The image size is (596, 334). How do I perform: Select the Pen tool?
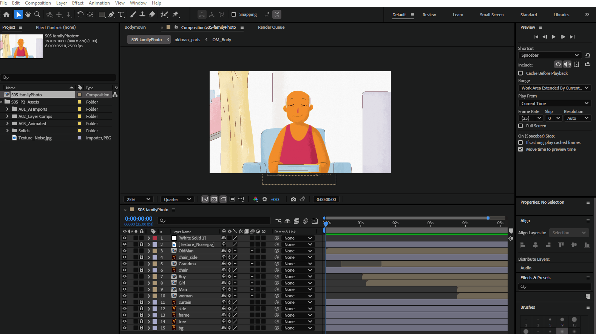[x=111, y=14]
